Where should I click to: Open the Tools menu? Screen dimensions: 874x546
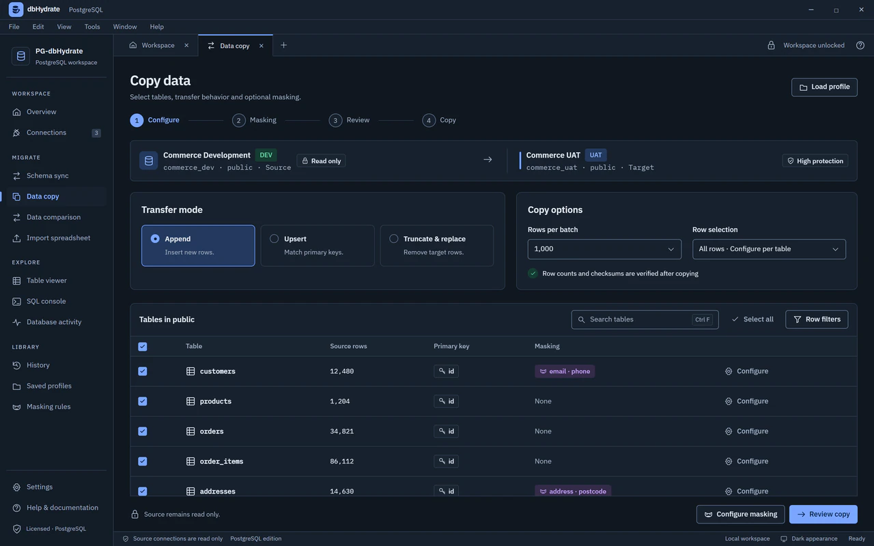click(92, 27)
